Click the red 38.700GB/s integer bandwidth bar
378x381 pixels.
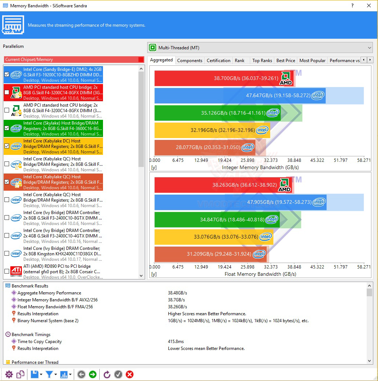coord(224,78)
